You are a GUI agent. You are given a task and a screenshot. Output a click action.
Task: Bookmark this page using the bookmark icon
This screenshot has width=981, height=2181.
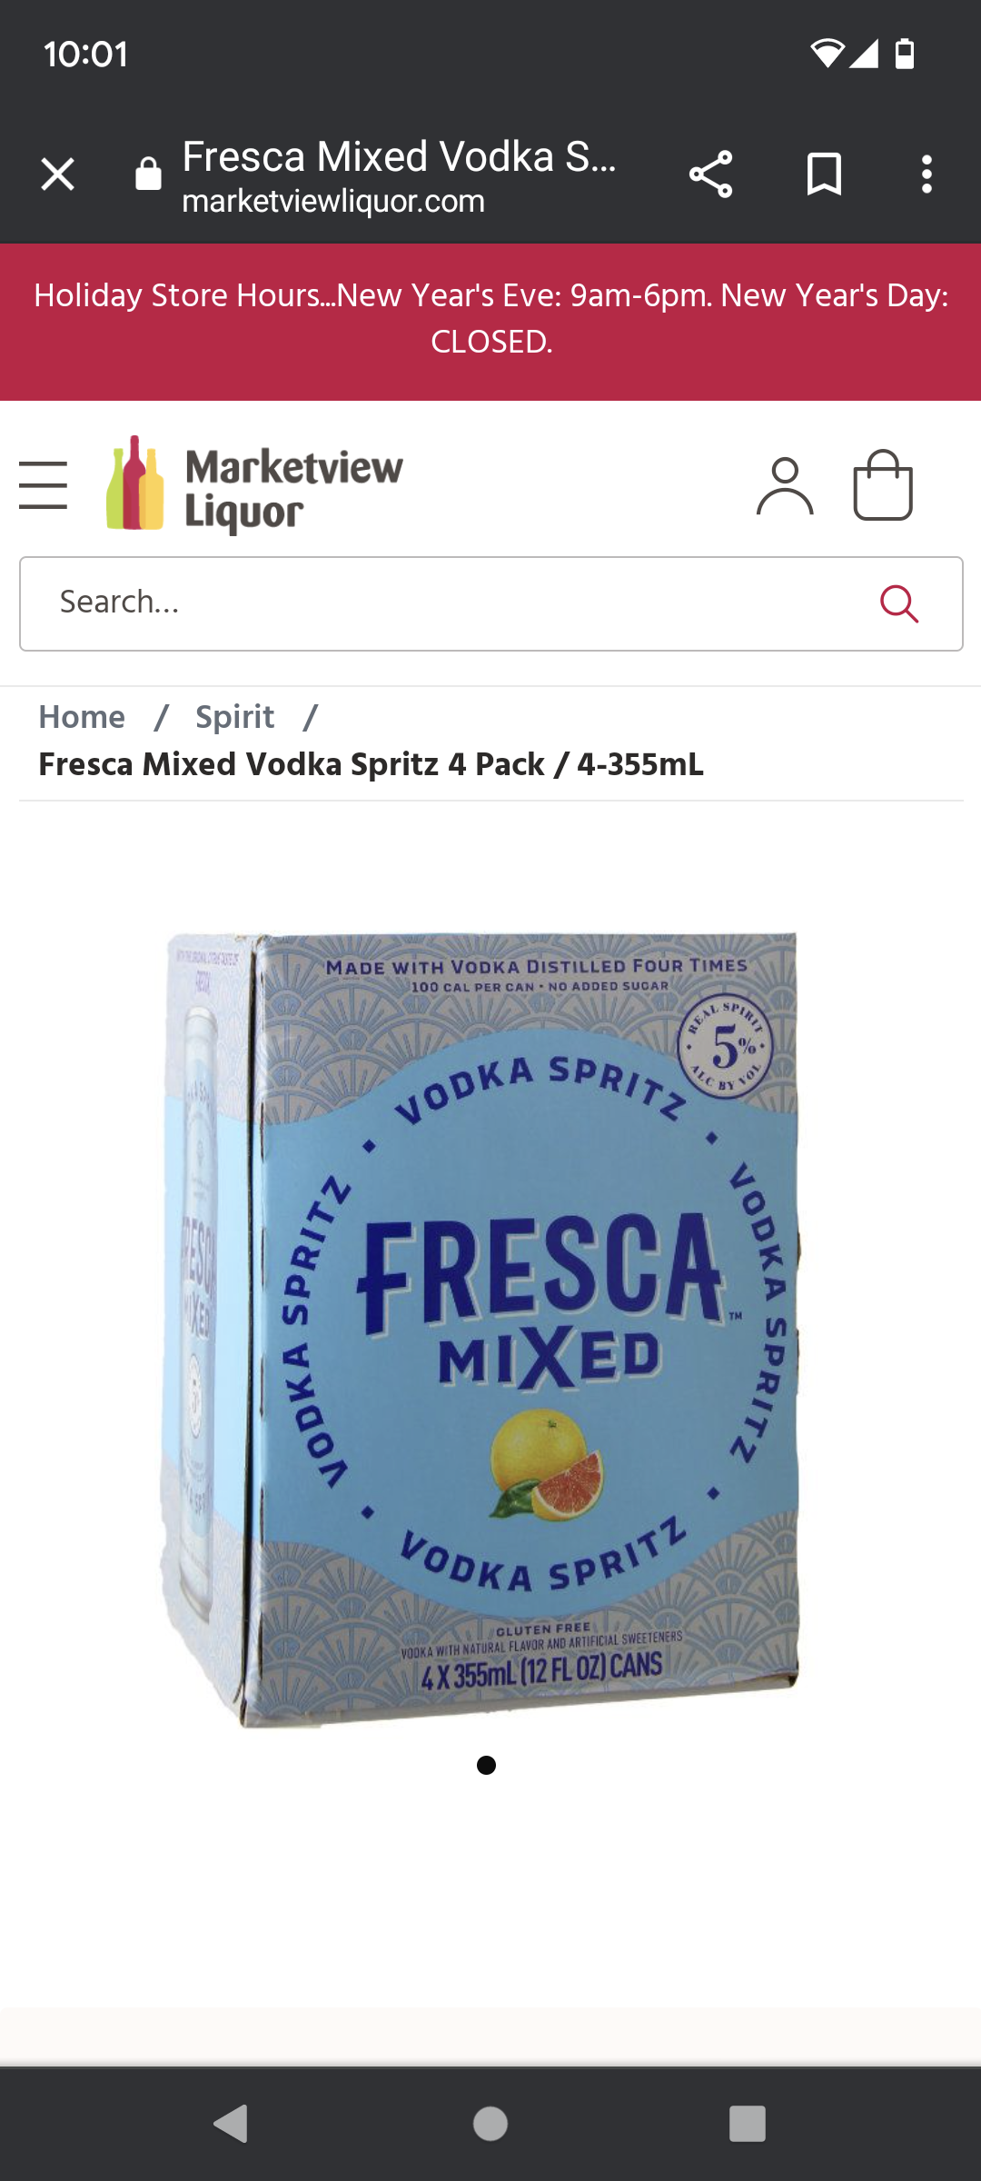pyautogui.click(x=824, y=174)
